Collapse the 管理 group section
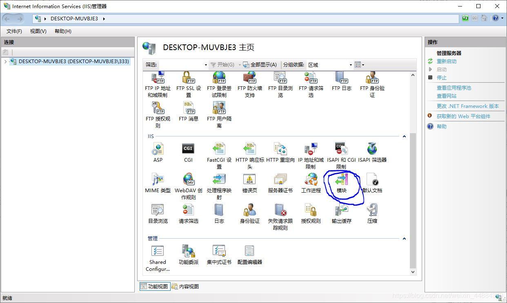507x303 pixels. [404, 239]
